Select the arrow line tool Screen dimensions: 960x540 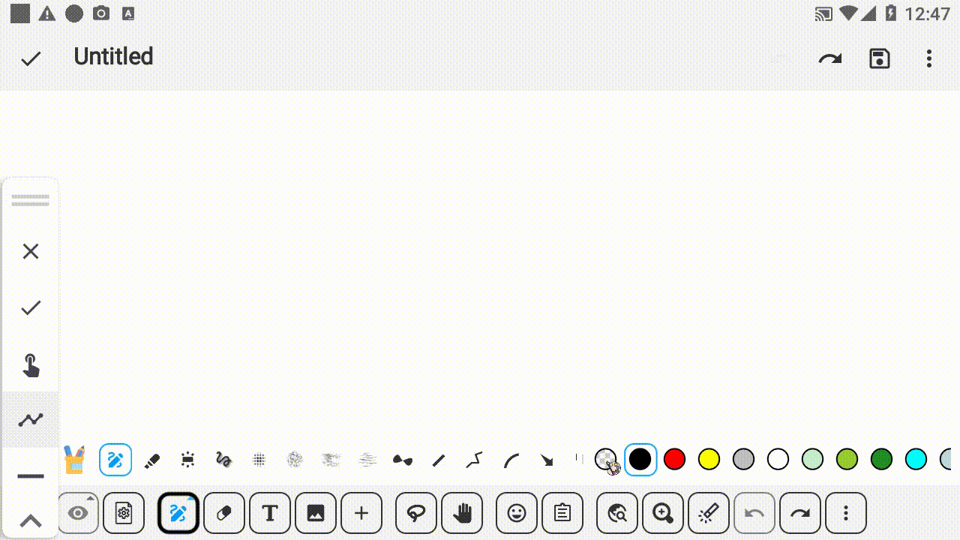[547, 460]
